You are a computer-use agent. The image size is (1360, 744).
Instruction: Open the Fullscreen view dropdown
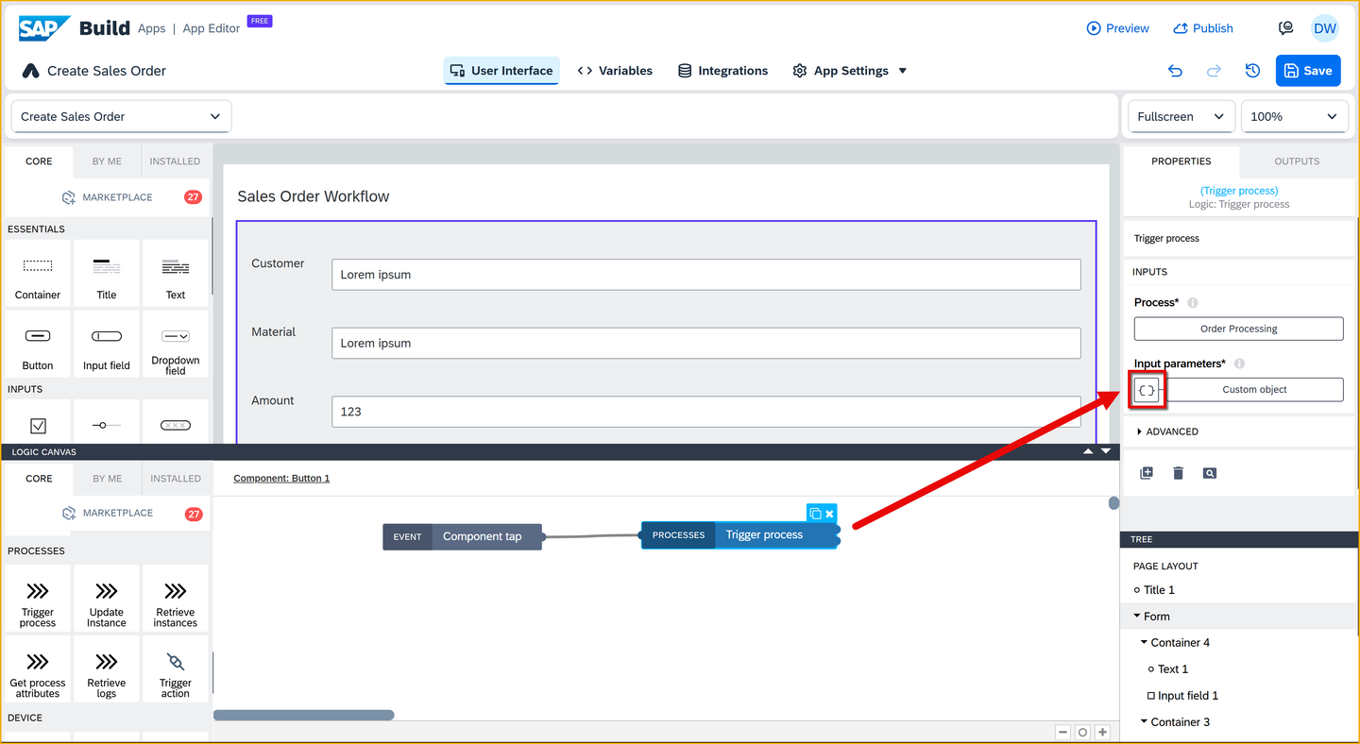[x=1181, y=116]
